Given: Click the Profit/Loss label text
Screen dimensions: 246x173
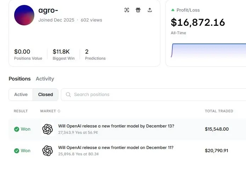Looking at the screenshot, I should 188,10.
